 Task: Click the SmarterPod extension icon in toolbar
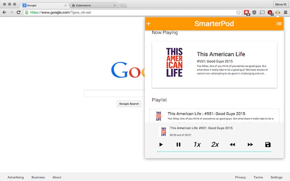[x=277, y=12]
